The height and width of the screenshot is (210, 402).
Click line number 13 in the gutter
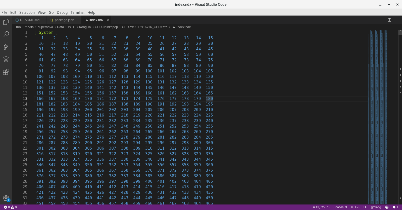(25, 99)
